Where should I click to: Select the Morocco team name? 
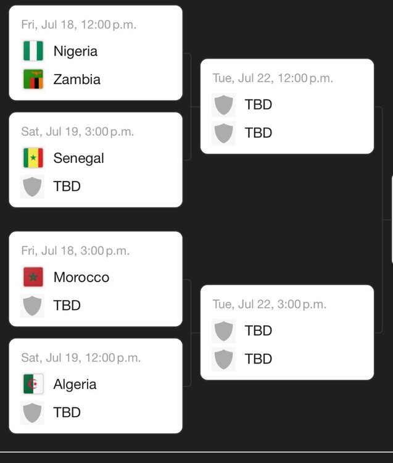pyautogui.click(x=81, y=277)
